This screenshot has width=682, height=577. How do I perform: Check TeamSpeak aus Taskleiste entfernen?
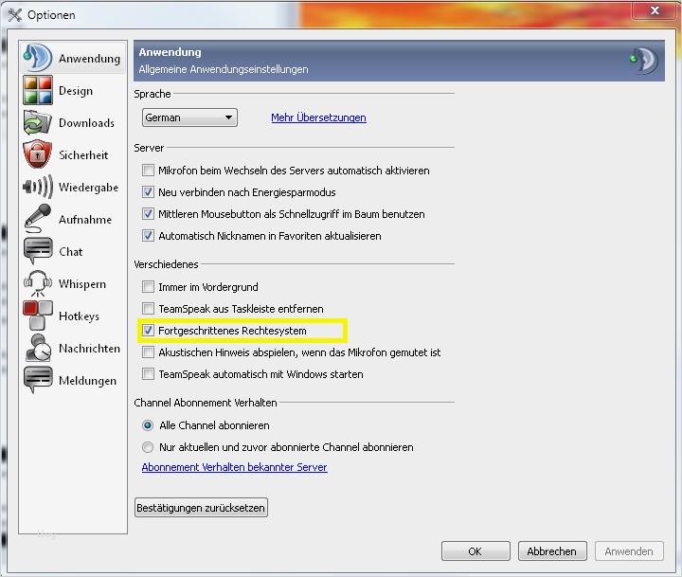[x=148, y=309]
